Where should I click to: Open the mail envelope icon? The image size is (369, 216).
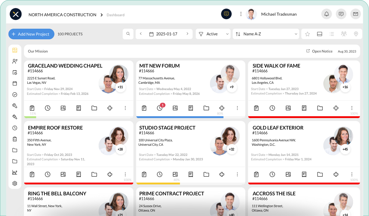[x=355, y=14]
